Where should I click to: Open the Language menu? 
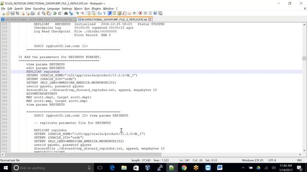[x=53, y=9]
